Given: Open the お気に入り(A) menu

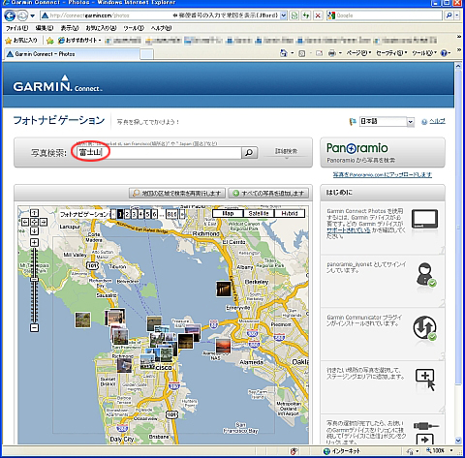Looking at the screenshot, I should coord(101,28).
